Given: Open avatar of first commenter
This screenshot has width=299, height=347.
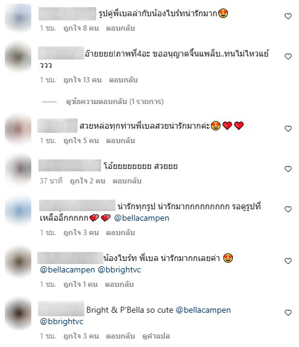Looking at the screenshot, I should pyautogui.click(x=18, y=17).
